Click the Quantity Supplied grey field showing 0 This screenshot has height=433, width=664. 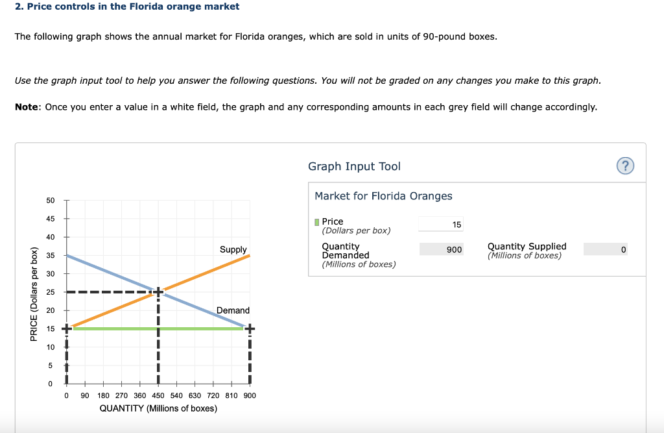pos(605,249)
